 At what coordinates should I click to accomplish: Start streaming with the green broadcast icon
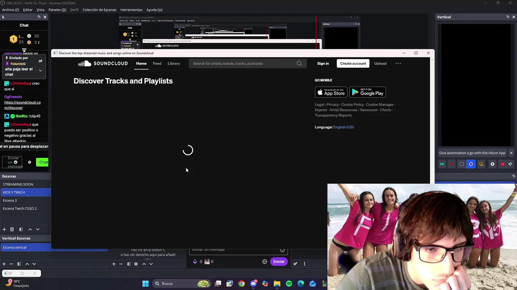442,164
